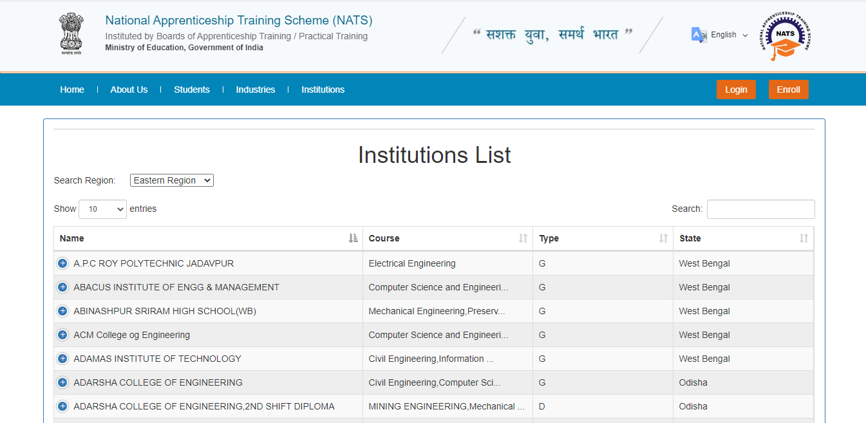
Task: Open the Students menu
Action: (192, 89)
